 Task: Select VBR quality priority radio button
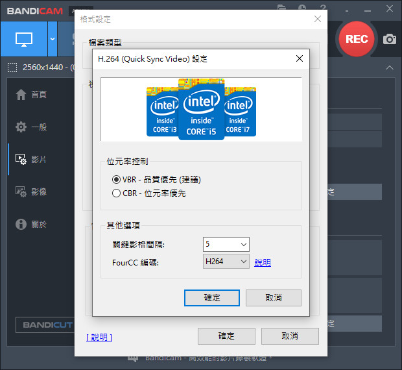pyautogui.click(x=116, y=179)
